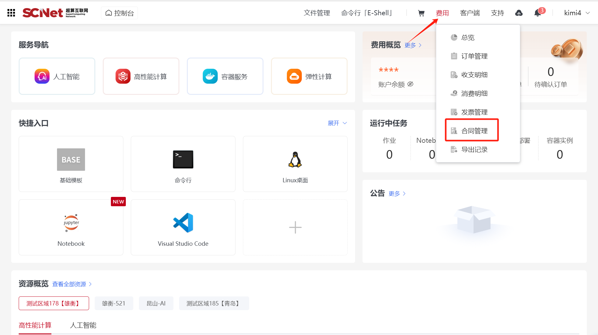Launch Visual Studio Code shortcut
598x335 pixels.
(x=183, y=227)
